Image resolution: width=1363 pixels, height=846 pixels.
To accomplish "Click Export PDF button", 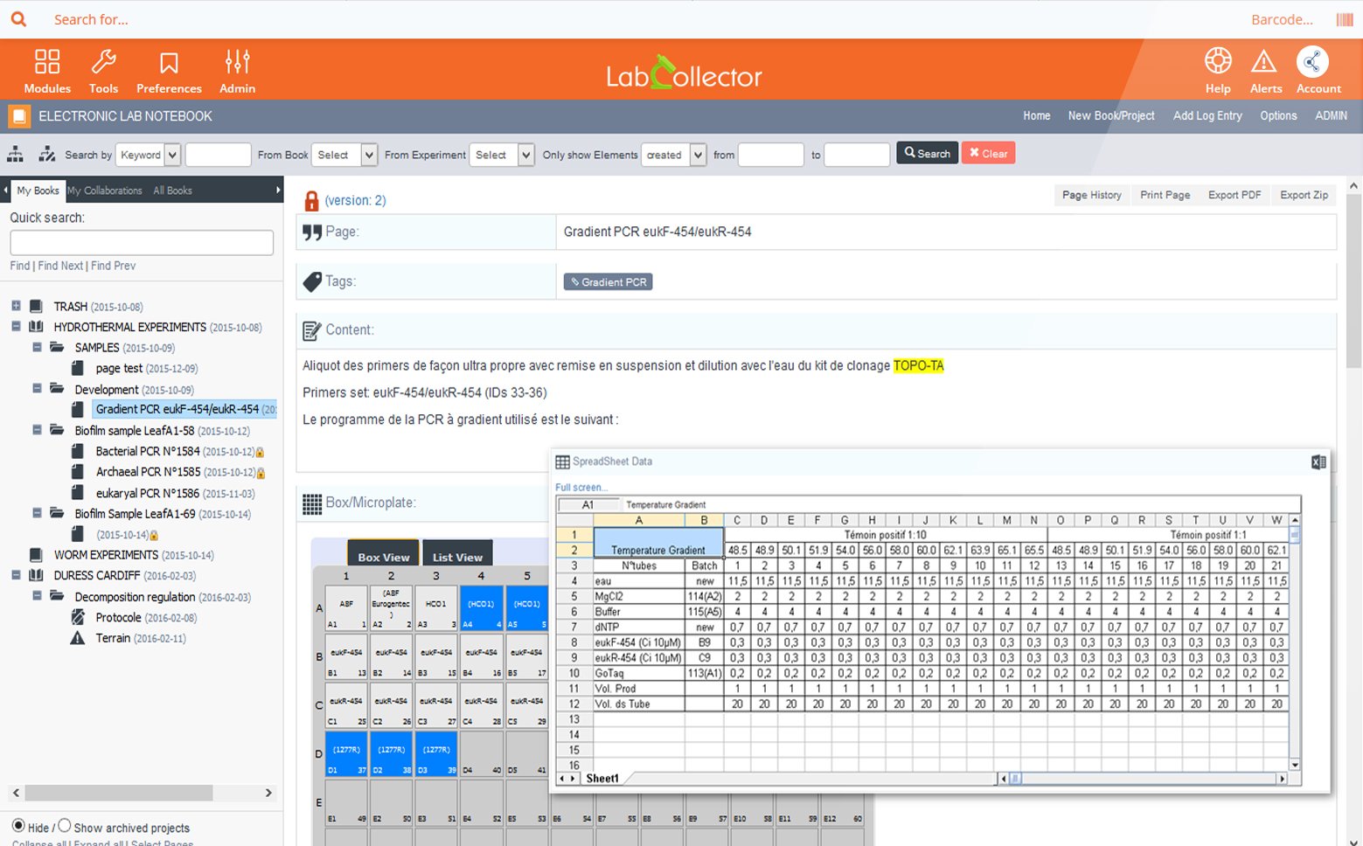I will (x=1234, y=195).
